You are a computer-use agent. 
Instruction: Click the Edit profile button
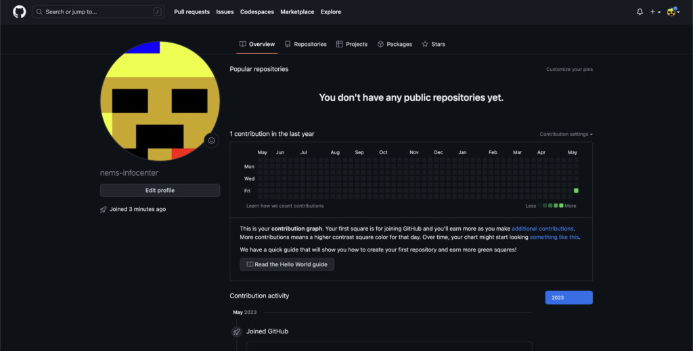pyautogui.click(x=160, y=190)
